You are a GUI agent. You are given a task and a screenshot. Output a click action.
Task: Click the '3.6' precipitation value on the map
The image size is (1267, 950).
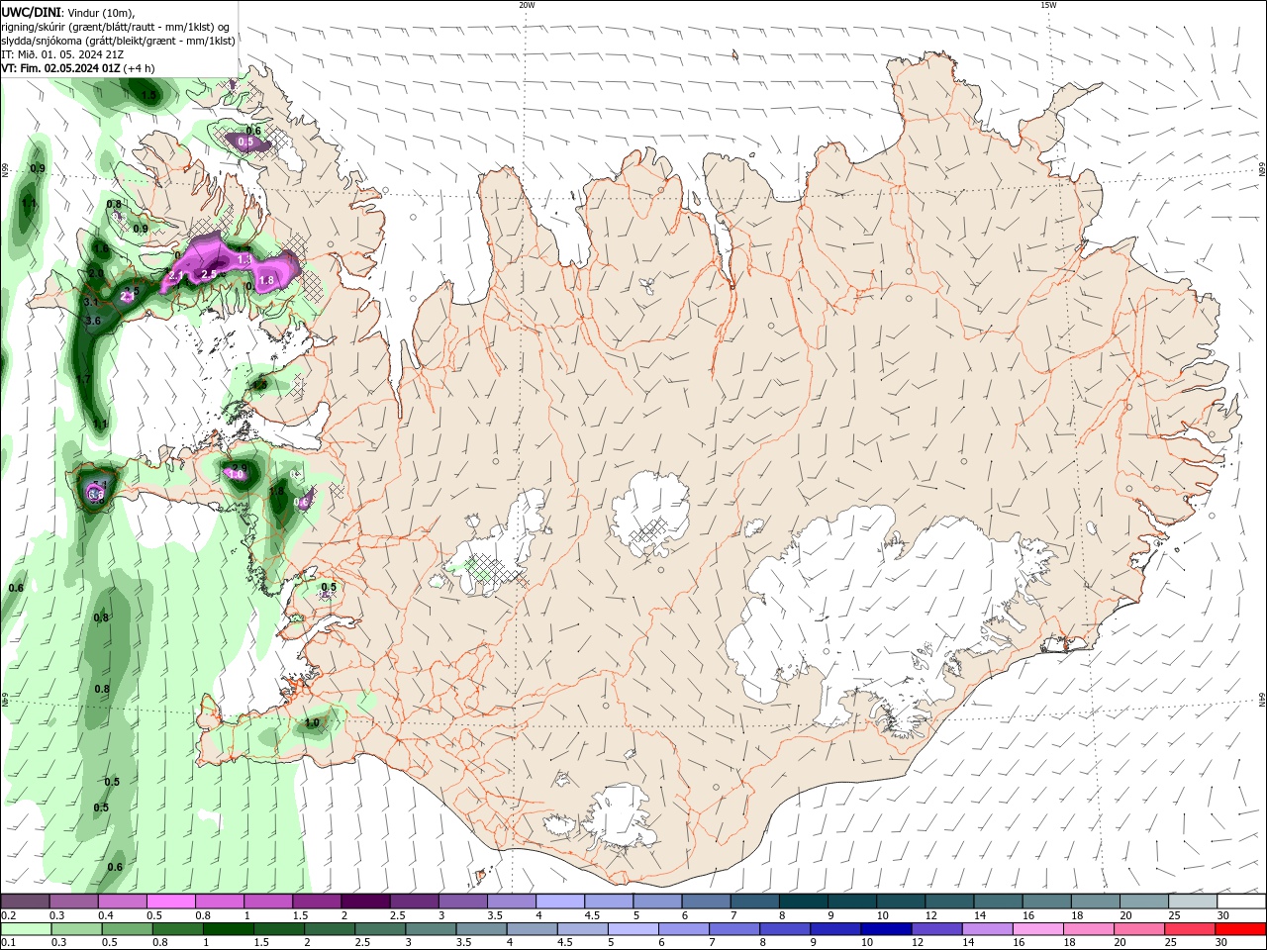[x=94, y=322]
